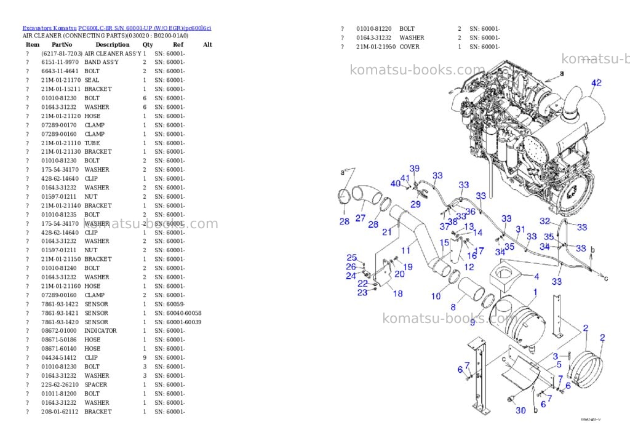Click callout 11 on the diagram
The width and height of the screenshot is (630, 446).
tap(406, 251)
